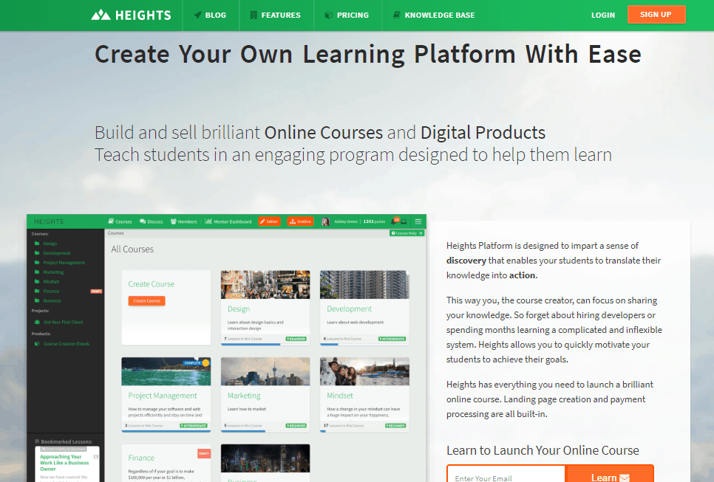Select the Members icon in the app bar

172,221
